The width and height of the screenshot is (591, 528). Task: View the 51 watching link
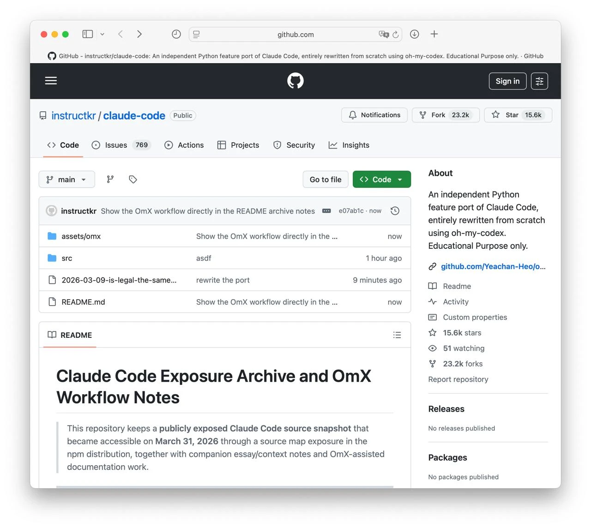tap(457, 348)
